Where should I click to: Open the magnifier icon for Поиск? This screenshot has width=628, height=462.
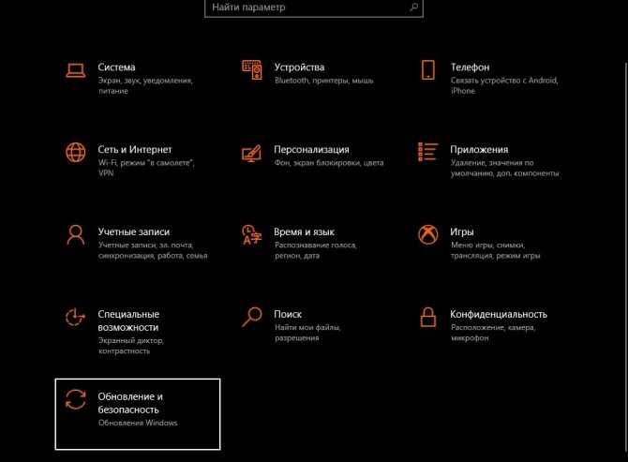pyautogui.click(x=252, y=317)
